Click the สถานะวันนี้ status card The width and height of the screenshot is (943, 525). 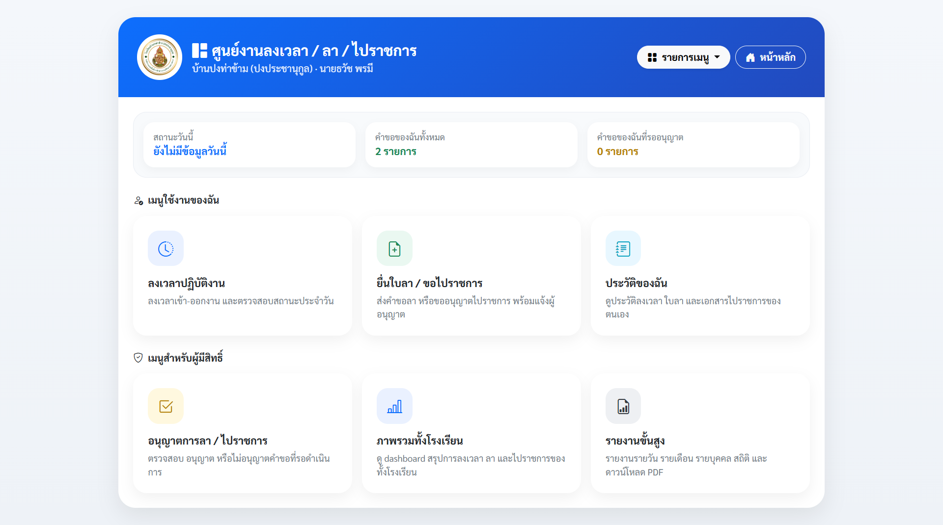pos(249,145)
